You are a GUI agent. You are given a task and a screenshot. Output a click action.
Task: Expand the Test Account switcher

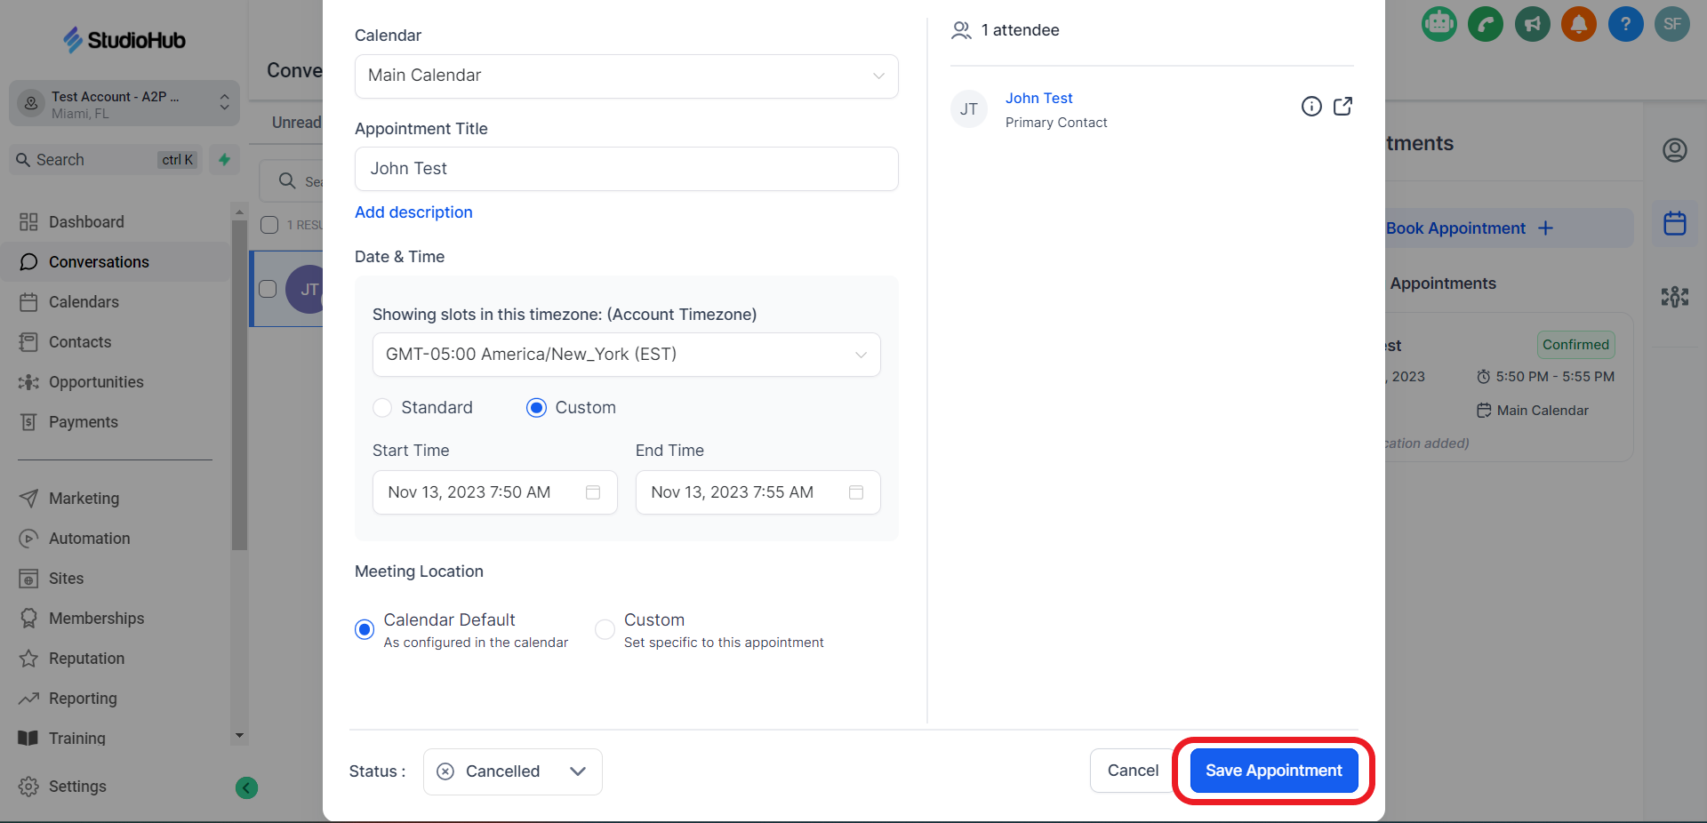click(x=124, y=104)
